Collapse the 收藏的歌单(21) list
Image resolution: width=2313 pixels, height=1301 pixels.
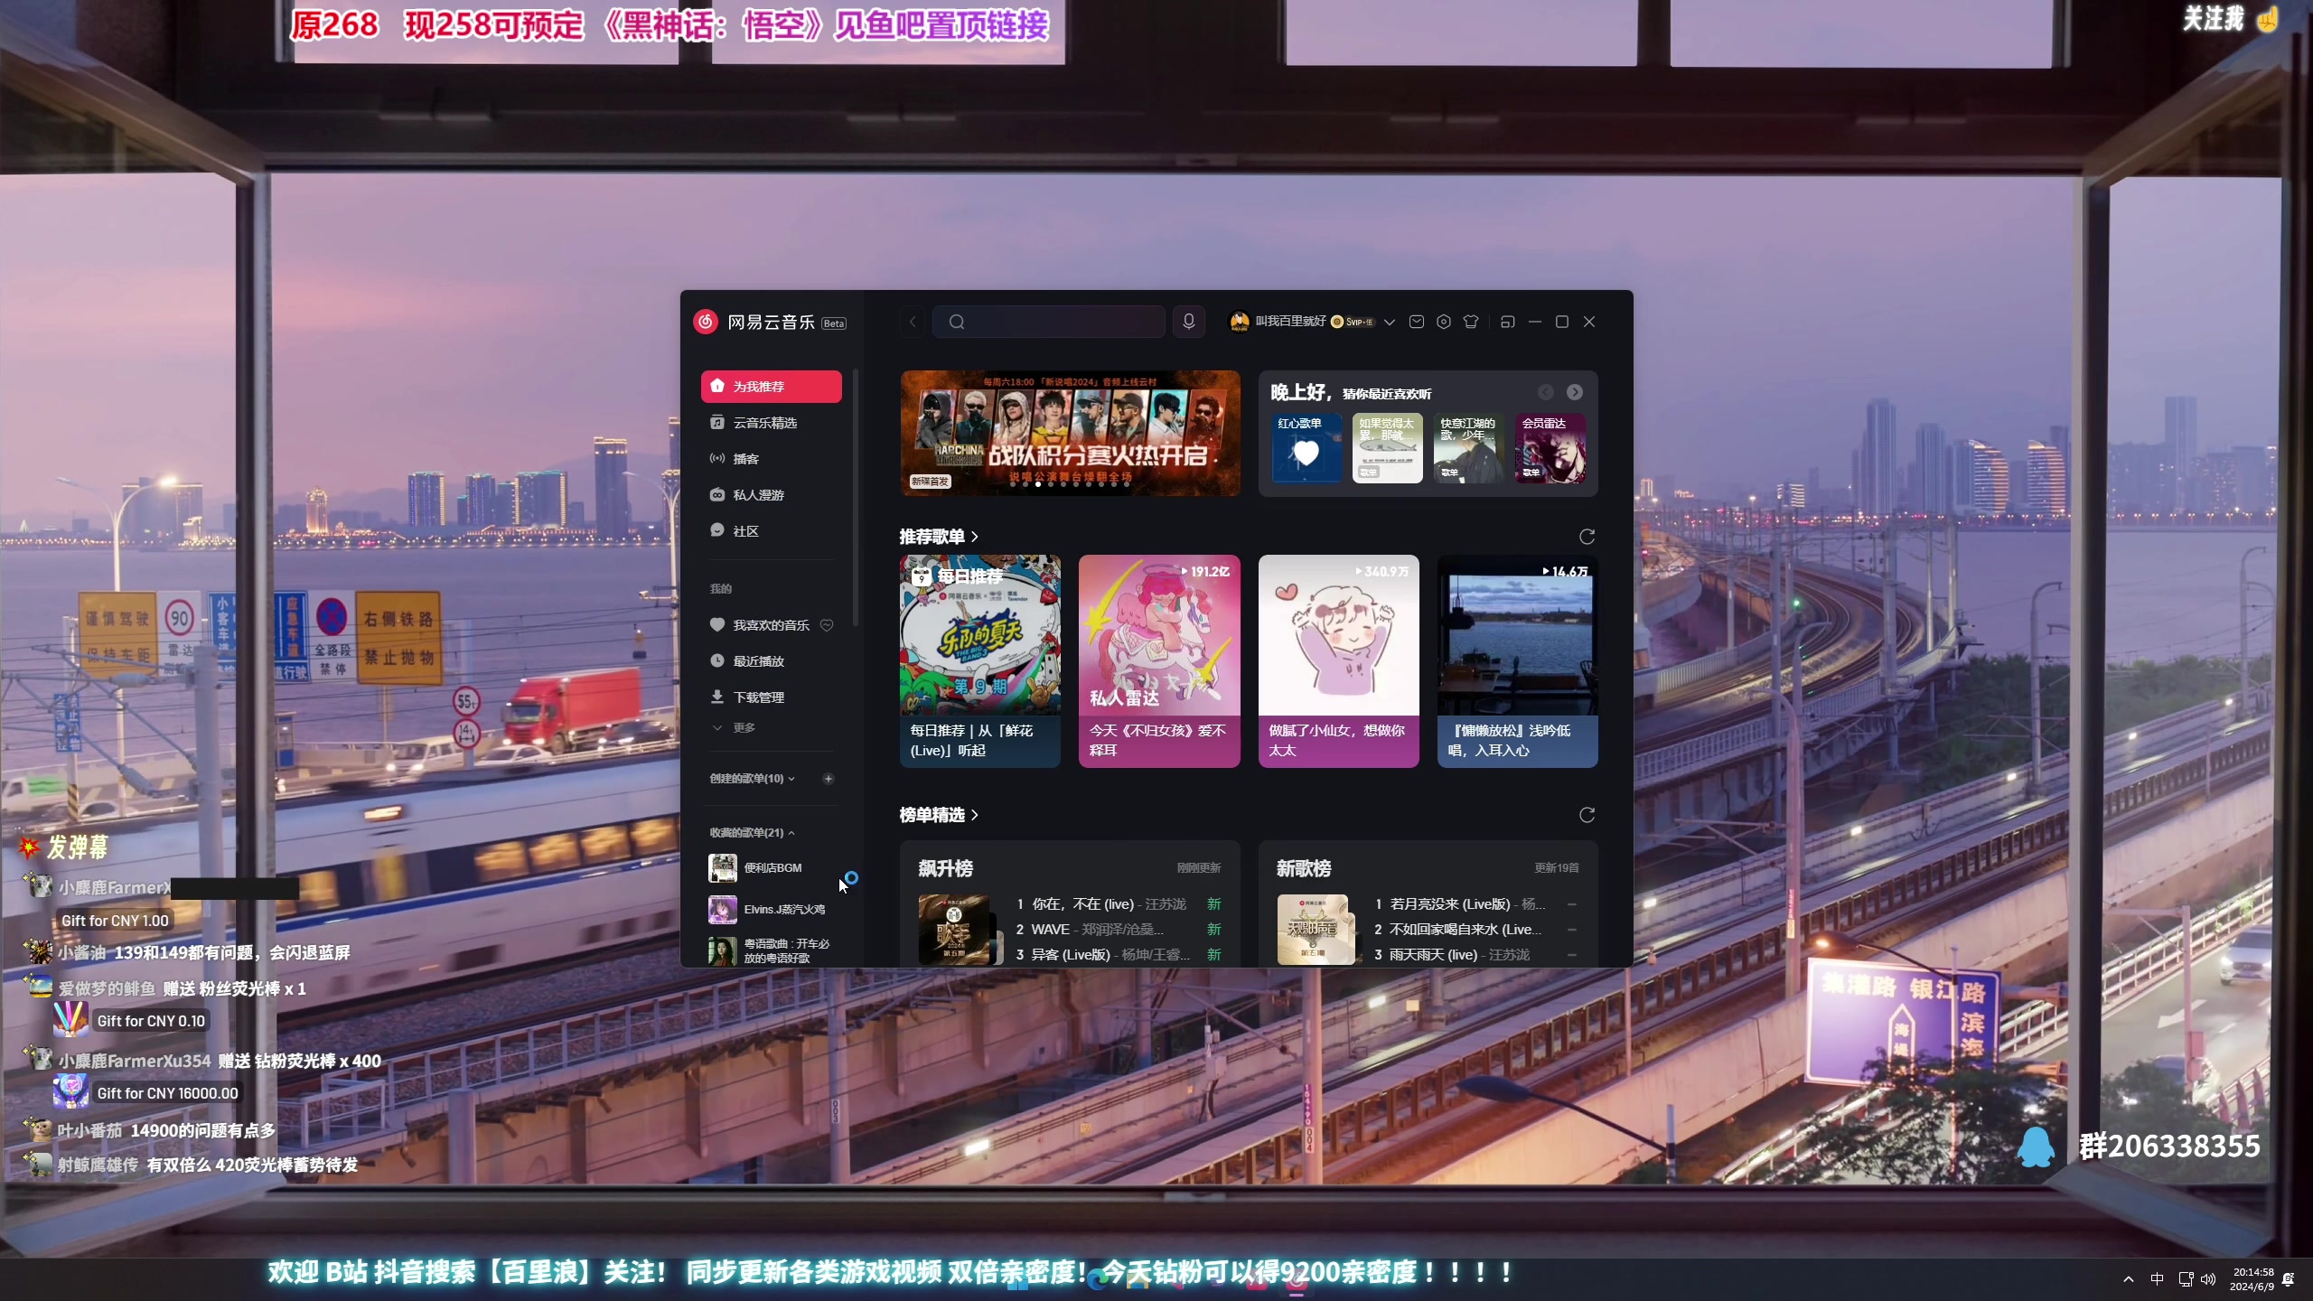791,833
